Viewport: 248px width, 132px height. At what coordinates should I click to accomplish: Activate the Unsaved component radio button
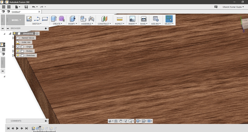click(37, 33)
